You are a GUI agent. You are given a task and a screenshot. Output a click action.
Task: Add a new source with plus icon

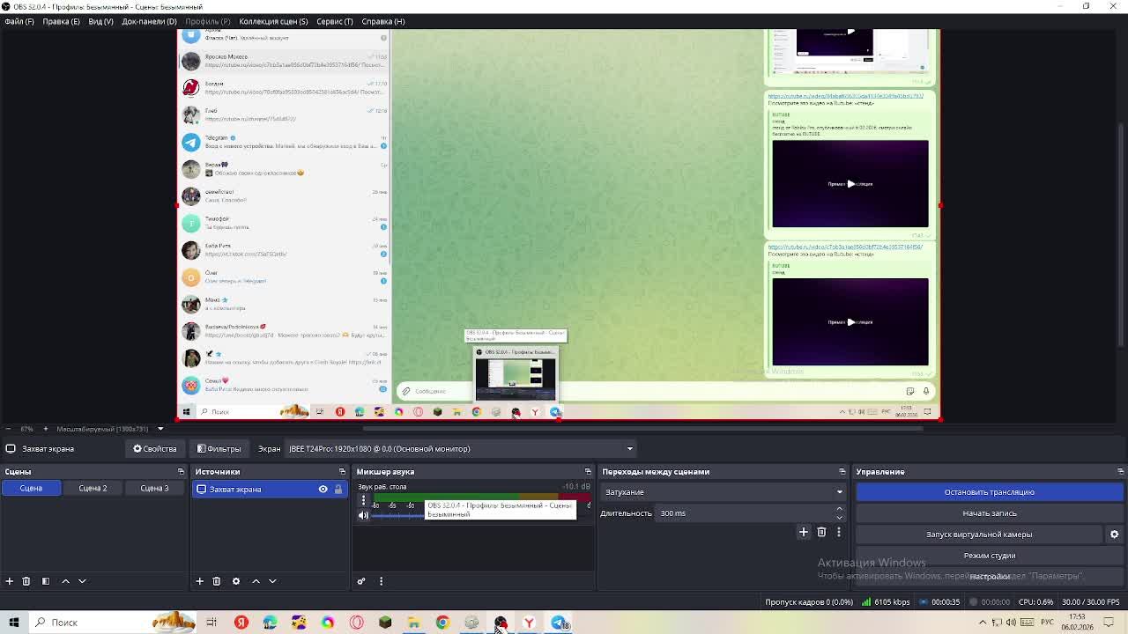(200, 581)
